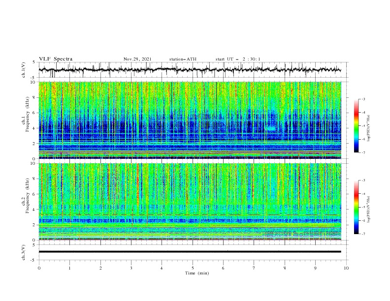Screen dimensions: 390x301
Task: Click the log(PSD) label beside the ch.2 colorbar
Action: pyautogui.click(x=368, y=210)
